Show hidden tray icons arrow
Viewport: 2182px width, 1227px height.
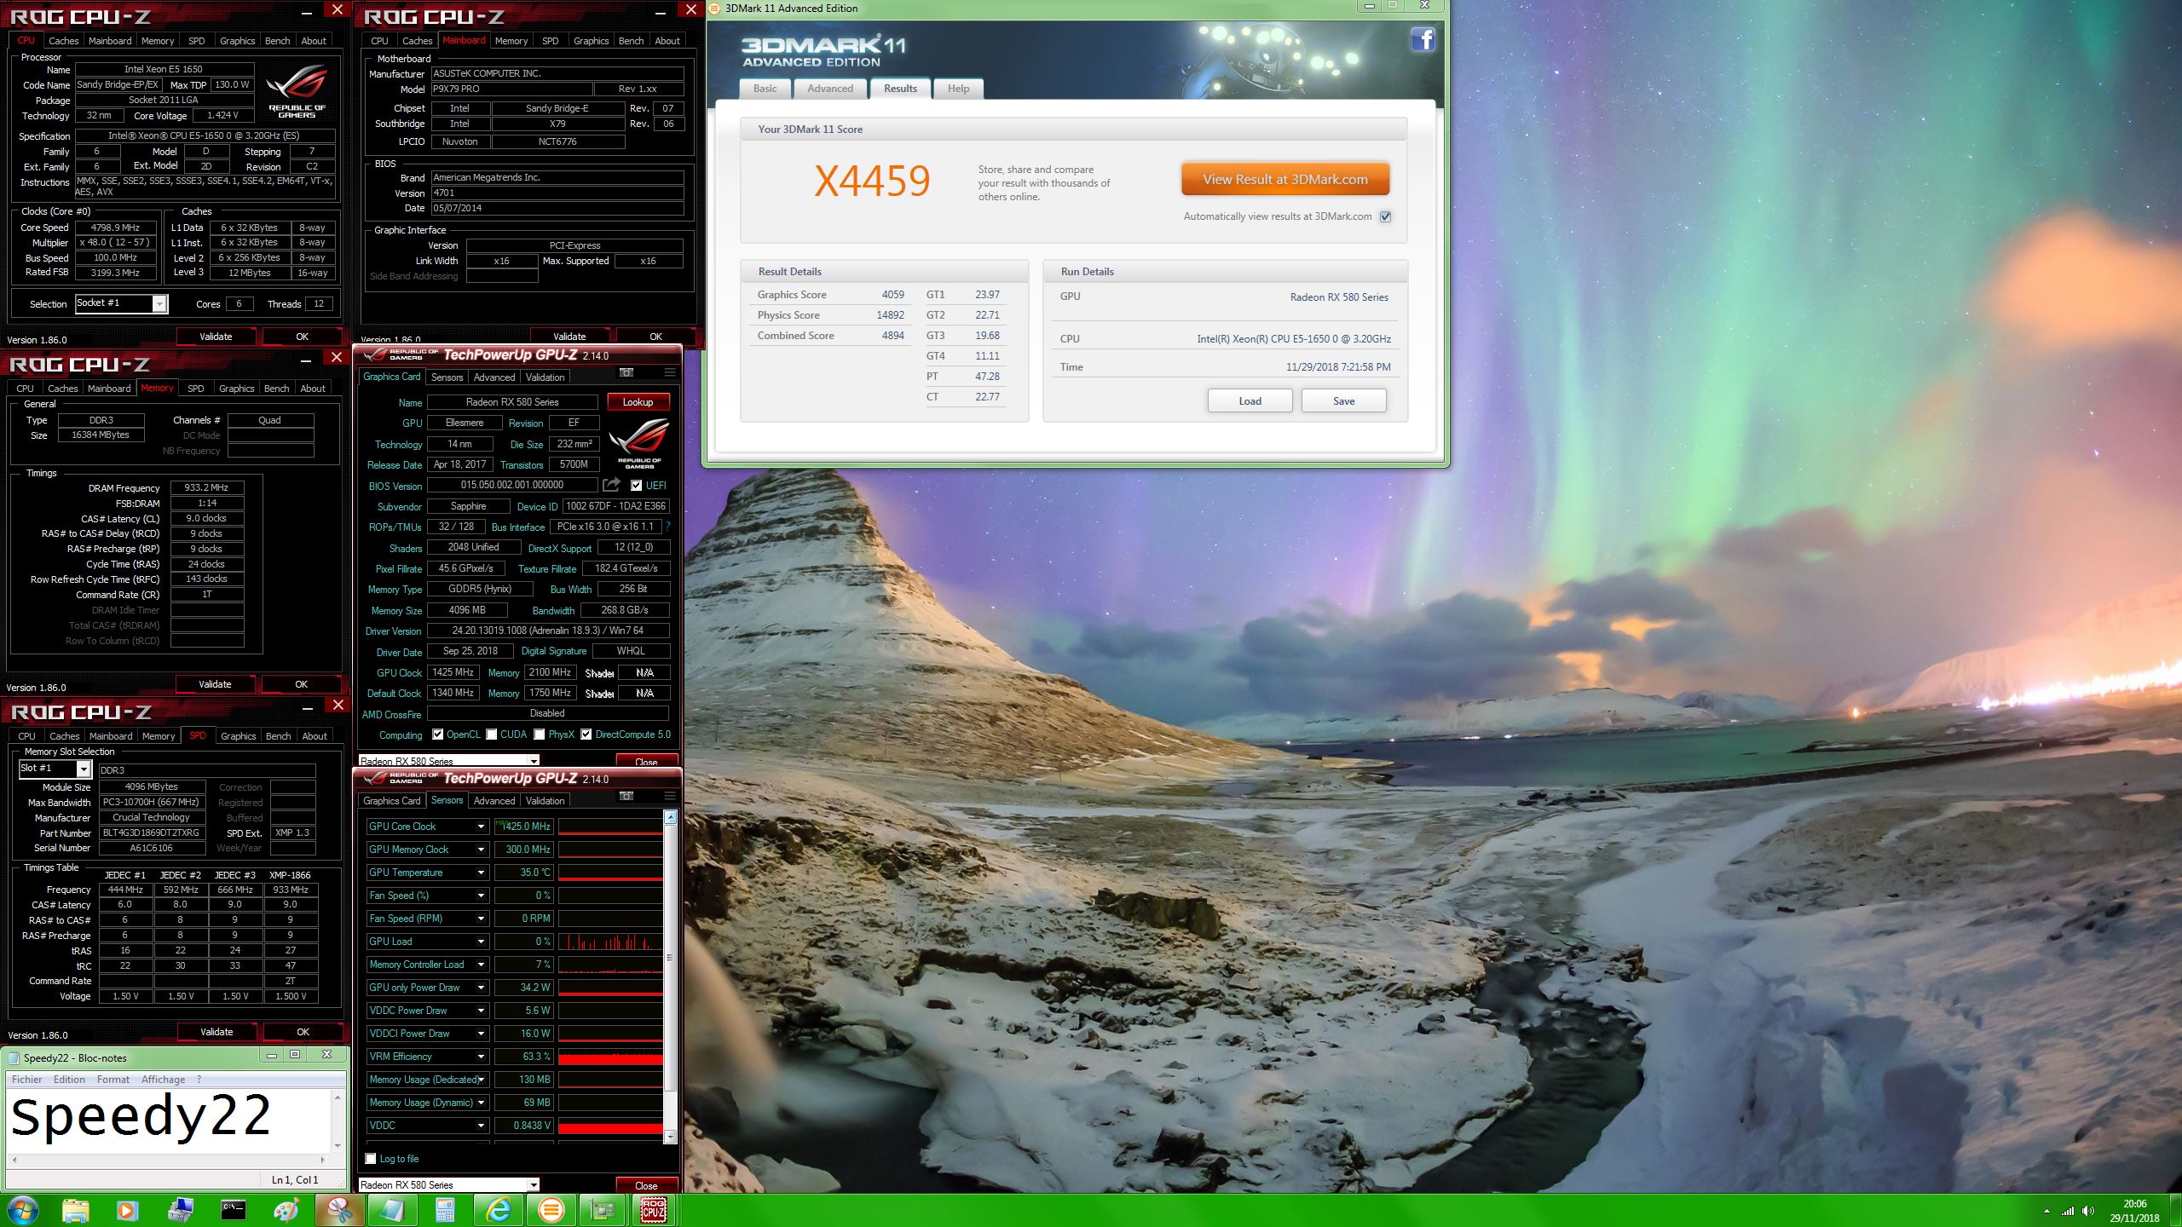tap(2046, 1211)
